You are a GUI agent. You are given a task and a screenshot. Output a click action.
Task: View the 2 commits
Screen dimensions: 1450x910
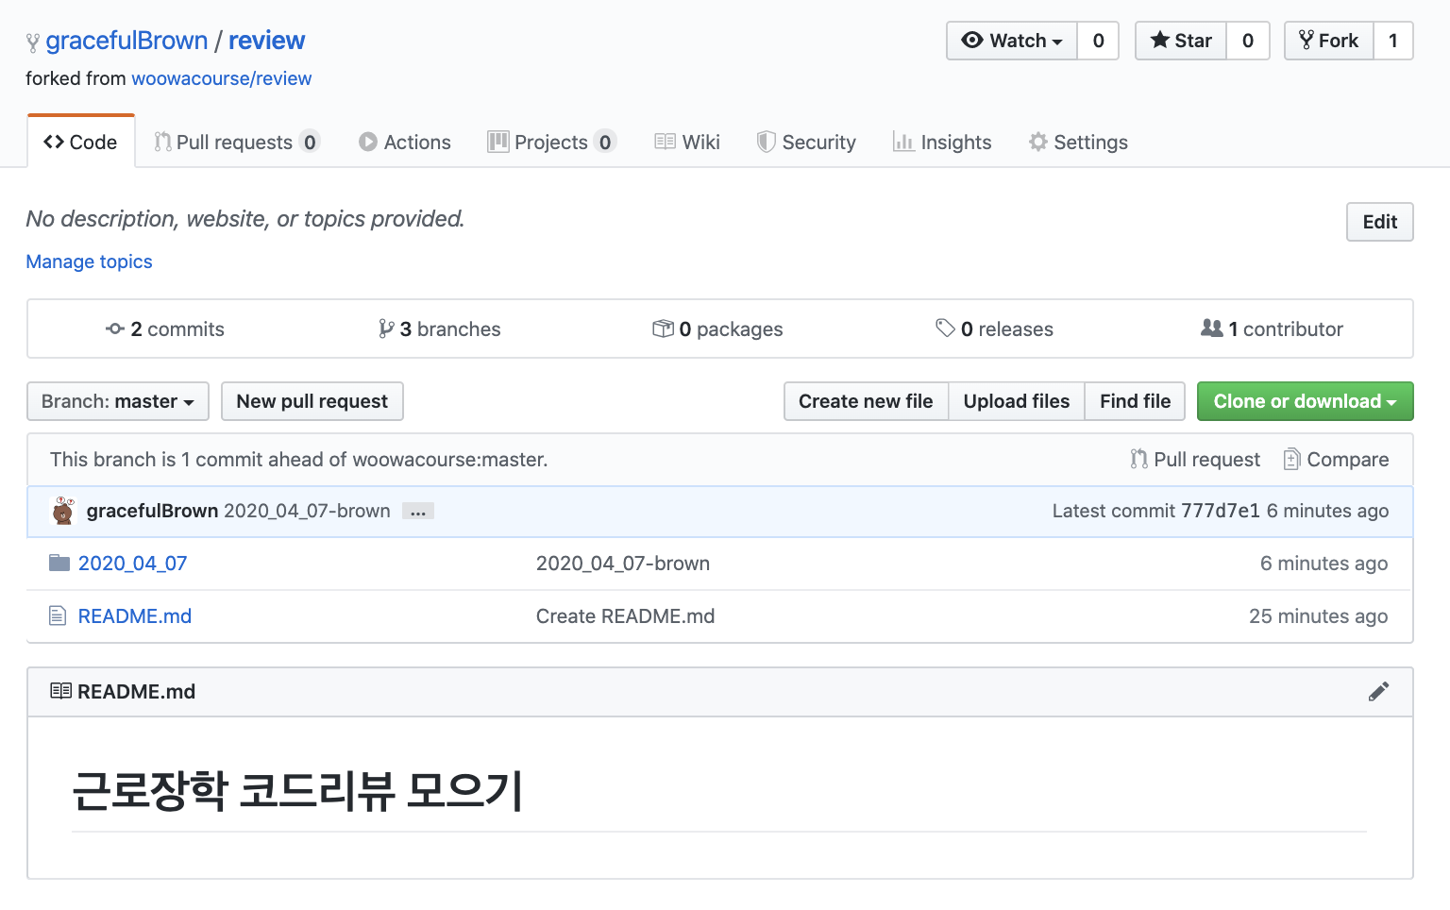point(165,329)
